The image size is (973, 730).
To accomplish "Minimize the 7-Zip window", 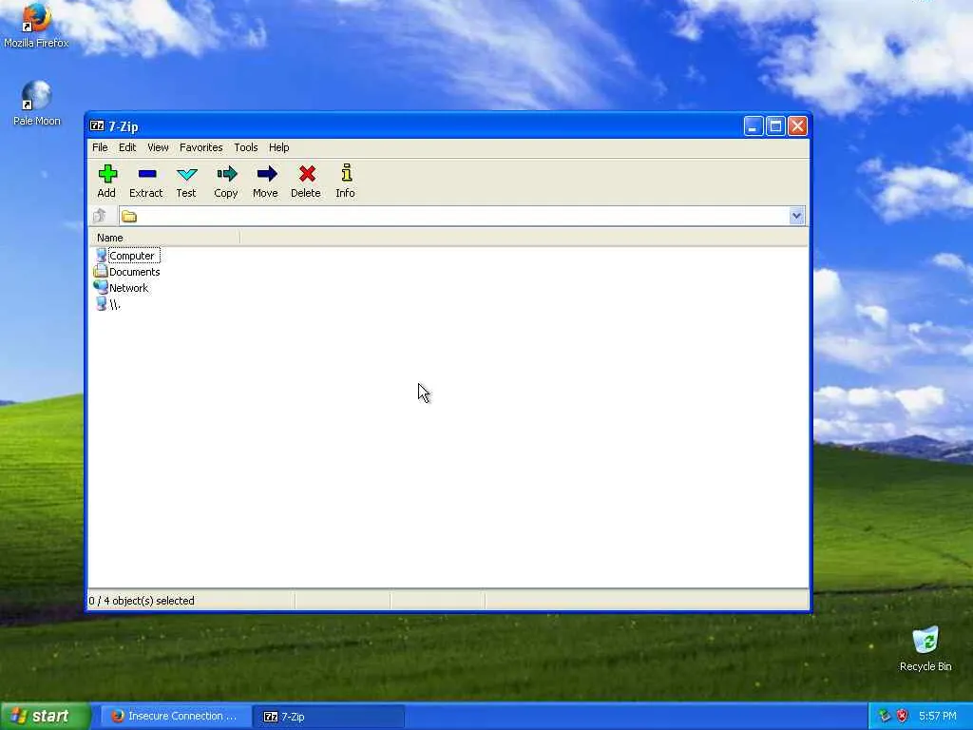I will click(753, 126).
